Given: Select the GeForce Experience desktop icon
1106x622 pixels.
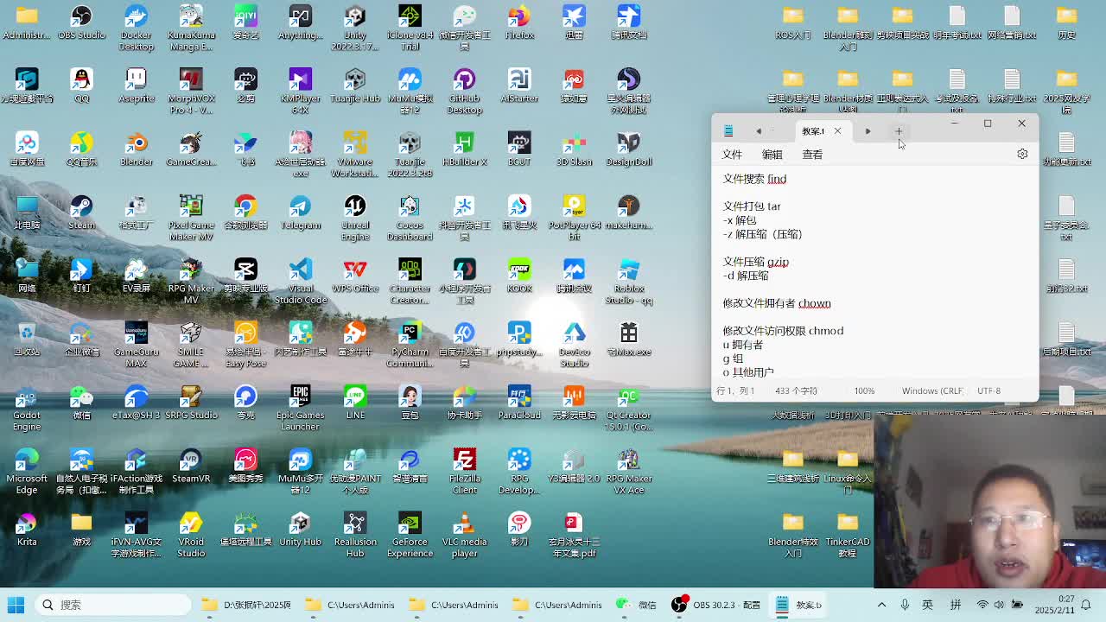Looking at the screenshot, I should coord(410,535).
